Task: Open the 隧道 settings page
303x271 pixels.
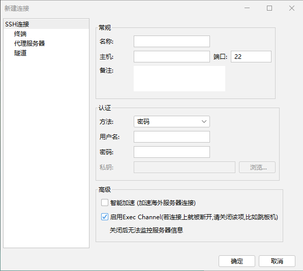Action: point(20,53)
